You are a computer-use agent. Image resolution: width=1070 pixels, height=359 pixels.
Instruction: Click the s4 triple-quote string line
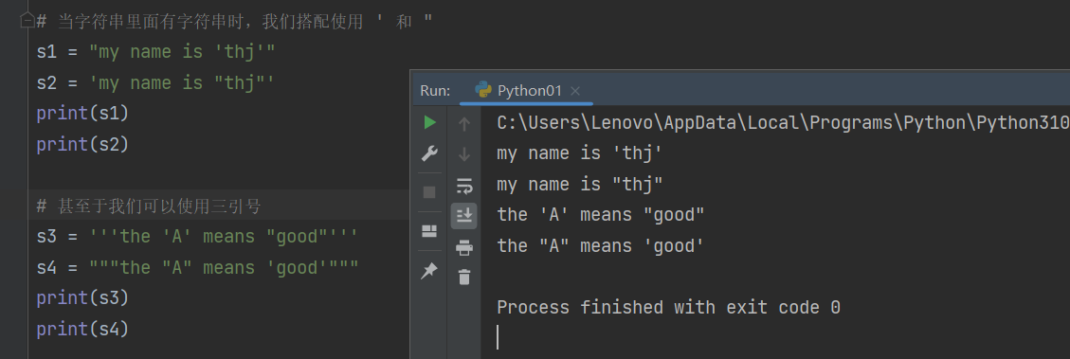197,267
